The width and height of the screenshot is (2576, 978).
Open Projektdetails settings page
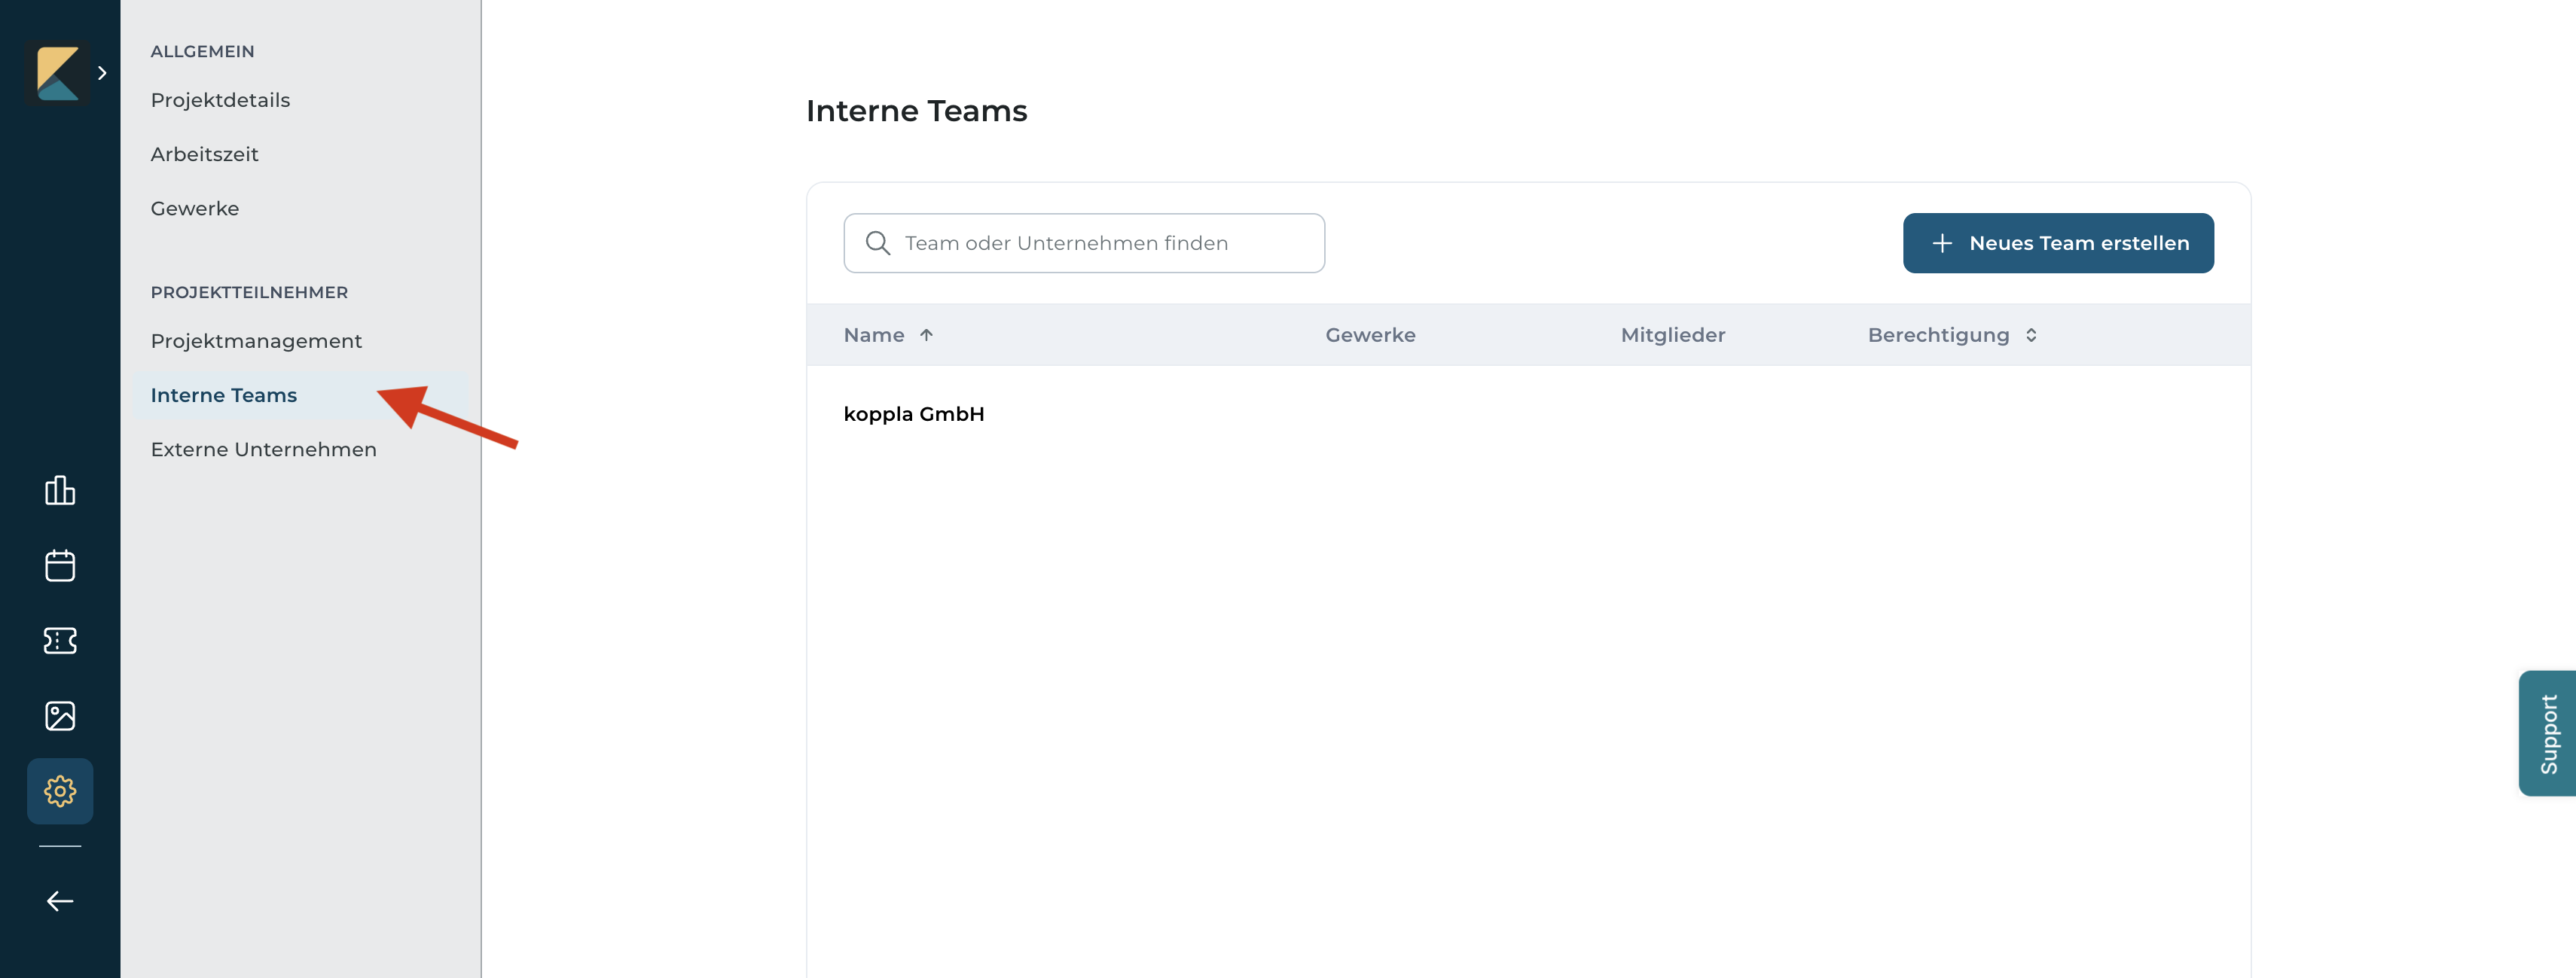pyautogui.click(x=220, y=100)
